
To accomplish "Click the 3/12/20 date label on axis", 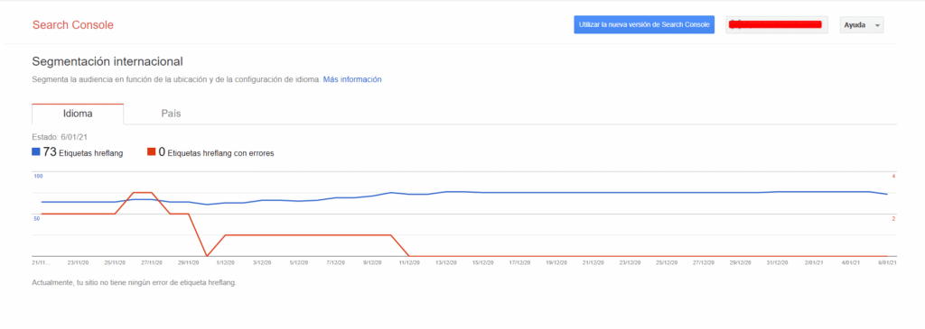I will pyautogui.click(x=262, y=262).
